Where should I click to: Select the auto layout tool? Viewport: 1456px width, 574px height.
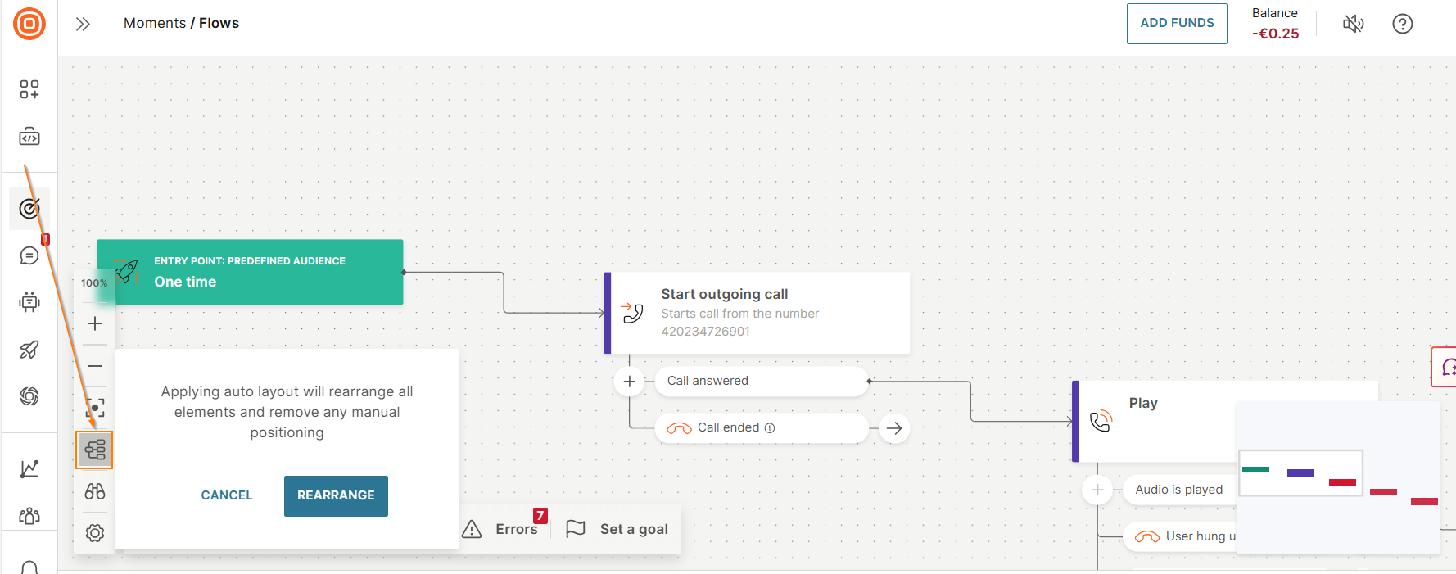point(94,450)
